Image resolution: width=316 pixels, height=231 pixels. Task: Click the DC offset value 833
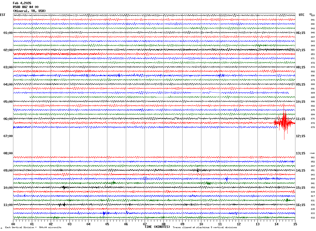click(313, 214)
